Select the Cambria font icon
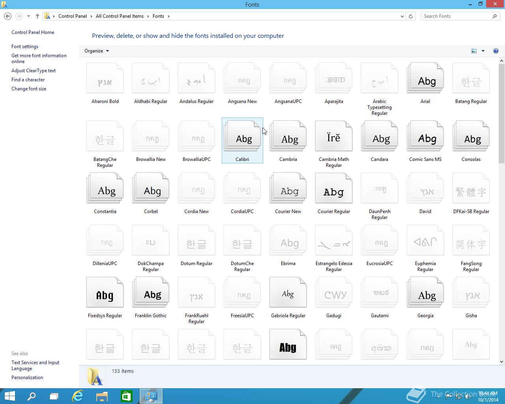The width and height of the screenshot is (505, 404). [288, 137]
